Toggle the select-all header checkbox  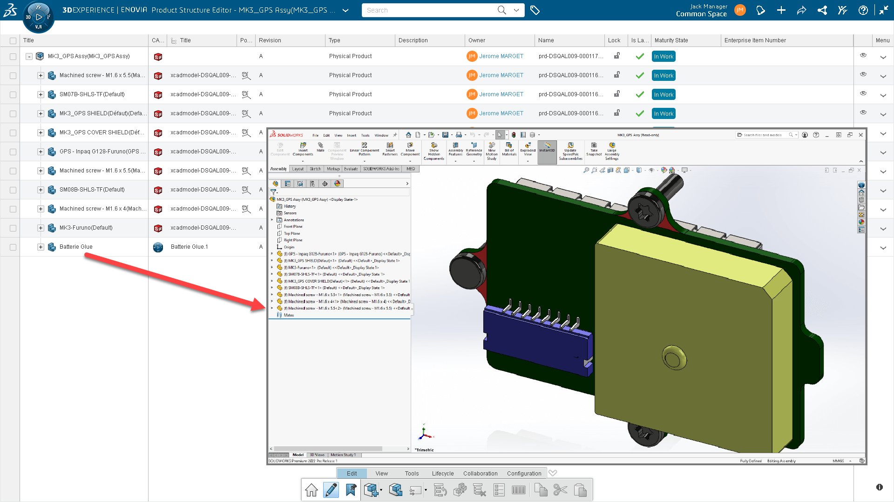(13, 41)
